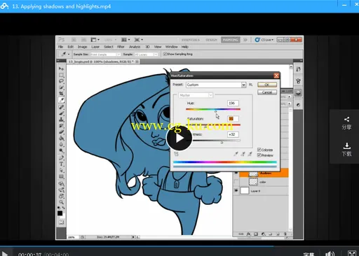Open the Master channel dropdown

196,95
